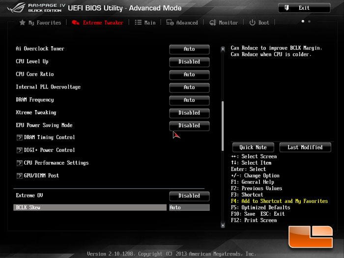Click the scrollbar down arrow

click(223, 225)
